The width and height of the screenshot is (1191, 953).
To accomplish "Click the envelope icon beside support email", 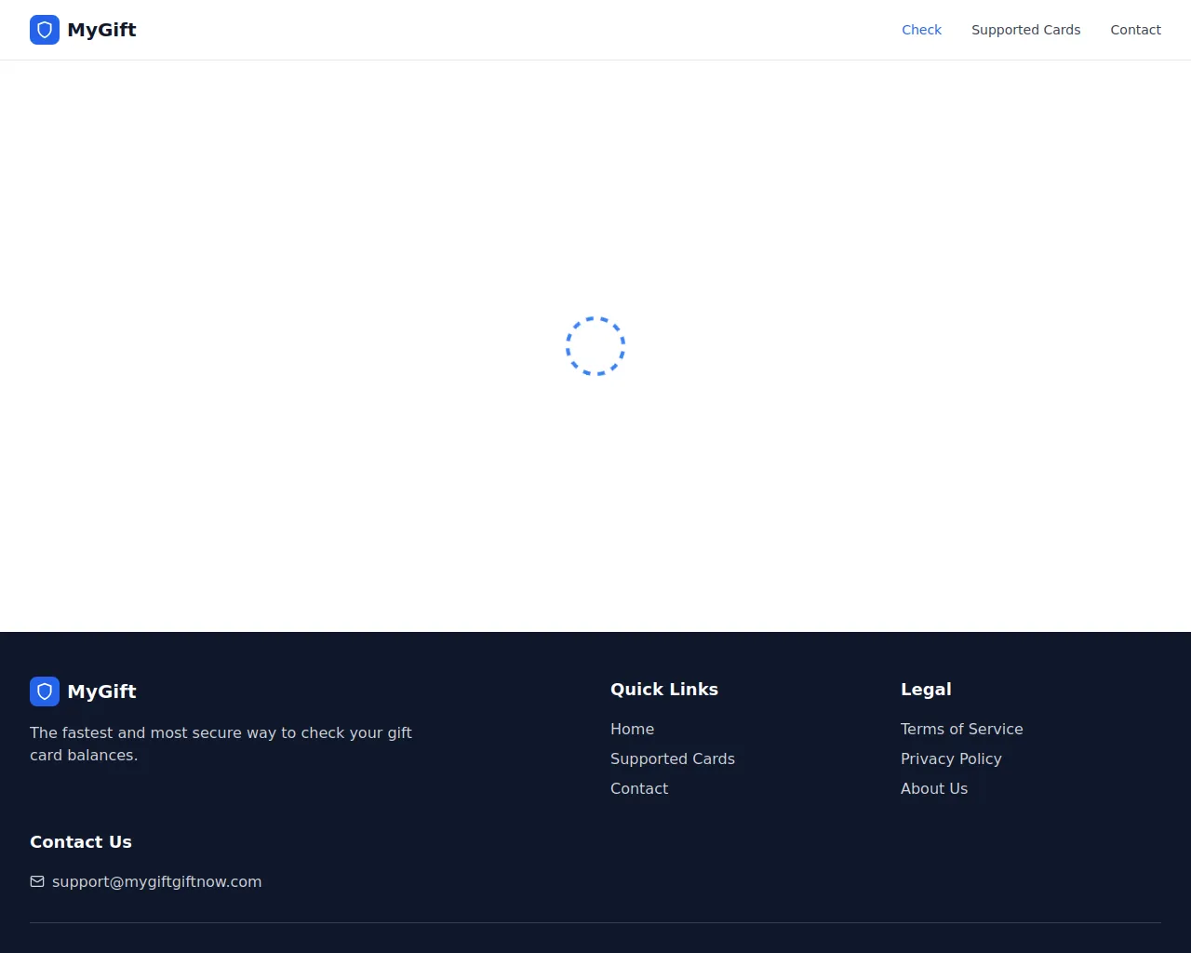I will coord(37,881).
